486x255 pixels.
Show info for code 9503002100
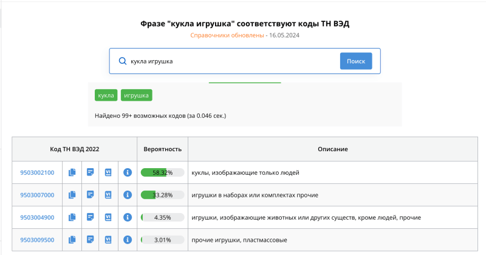(128, 172)
